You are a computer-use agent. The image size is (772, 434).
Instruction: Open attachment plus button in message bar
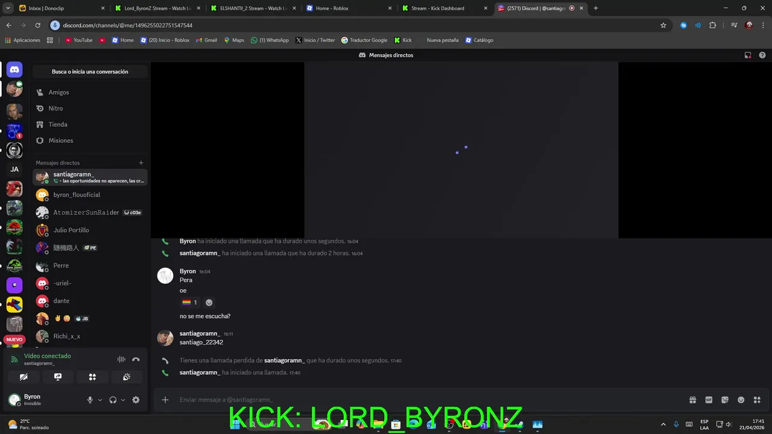[x=165, y=400]
